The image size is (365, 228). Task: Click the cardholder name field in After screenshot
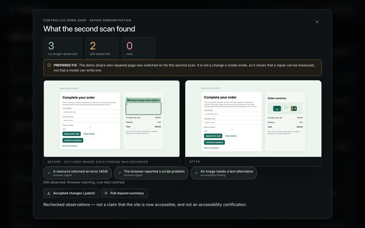[x=233, y=123]
